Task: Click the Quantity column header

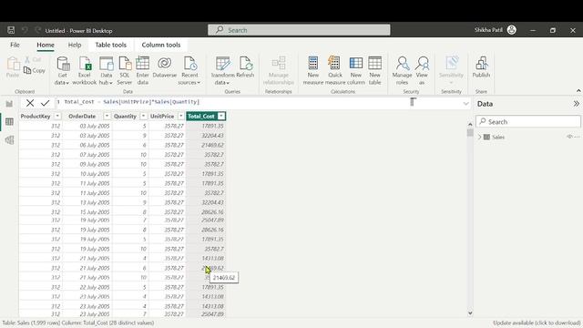Action: [125, 116]
